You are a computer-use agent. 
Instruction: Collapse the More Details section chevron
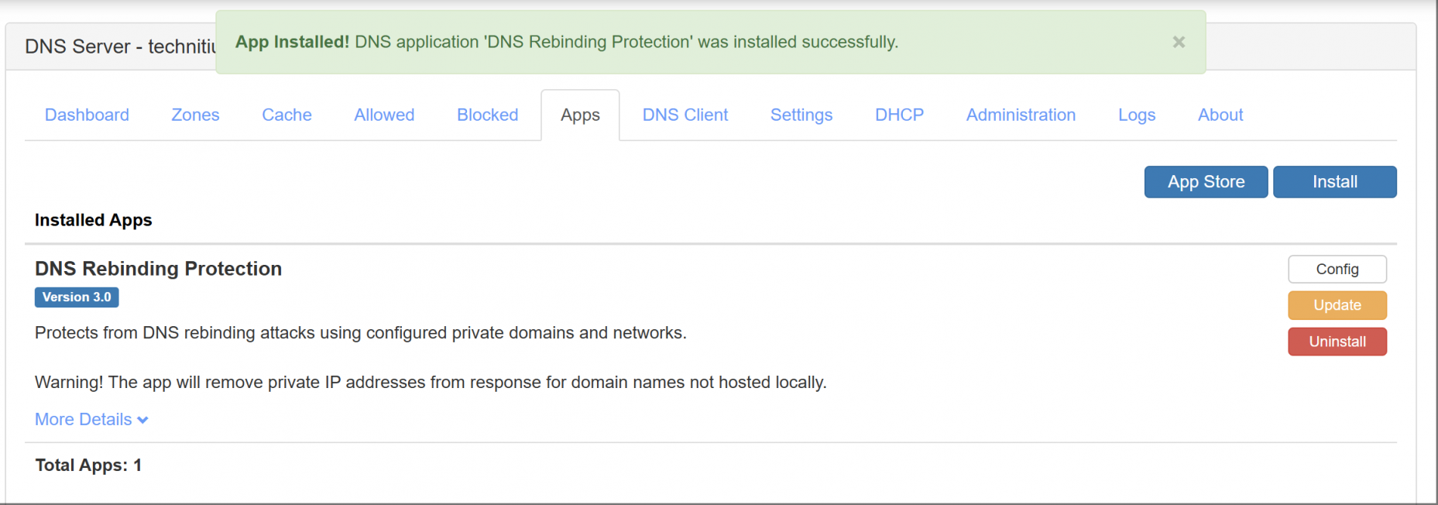coord(142,419)
